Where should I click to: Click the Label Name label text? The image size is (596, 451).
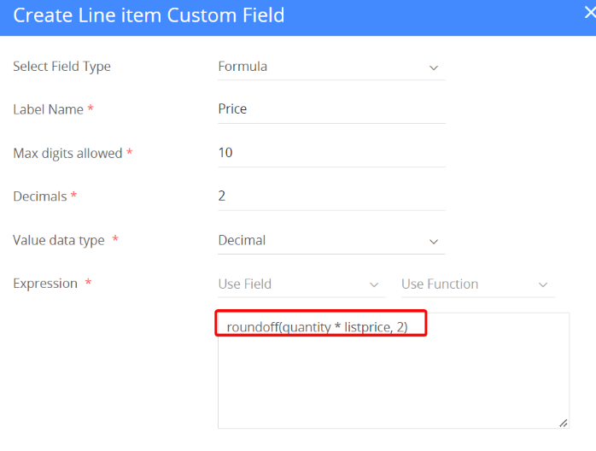(x=48, y=109)
